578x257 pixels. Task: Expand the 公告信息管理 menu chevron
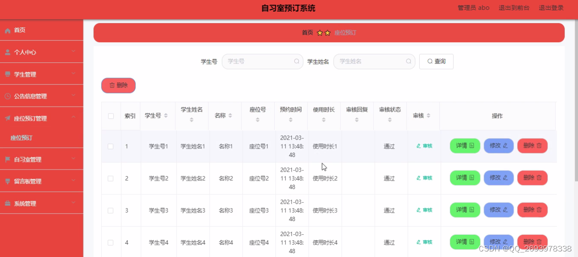tap(73, 96)
